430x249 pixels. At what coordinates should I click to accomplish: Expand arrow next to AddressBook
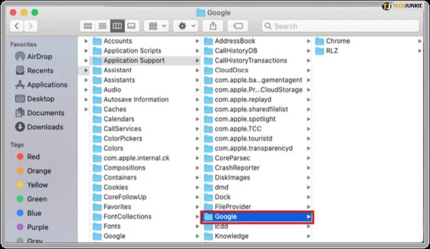[x=308, y=41]
